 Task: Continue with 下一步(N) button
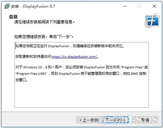(116, 120)
